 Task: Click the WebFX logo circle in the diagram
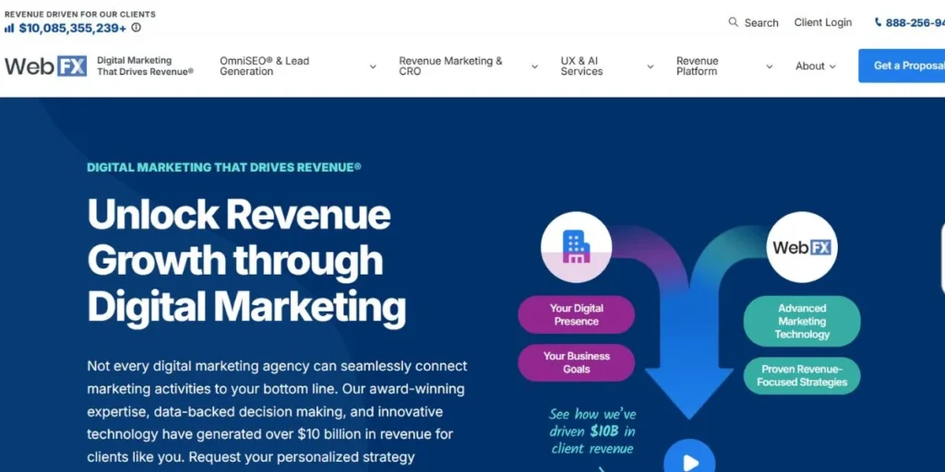click(802, 247)
